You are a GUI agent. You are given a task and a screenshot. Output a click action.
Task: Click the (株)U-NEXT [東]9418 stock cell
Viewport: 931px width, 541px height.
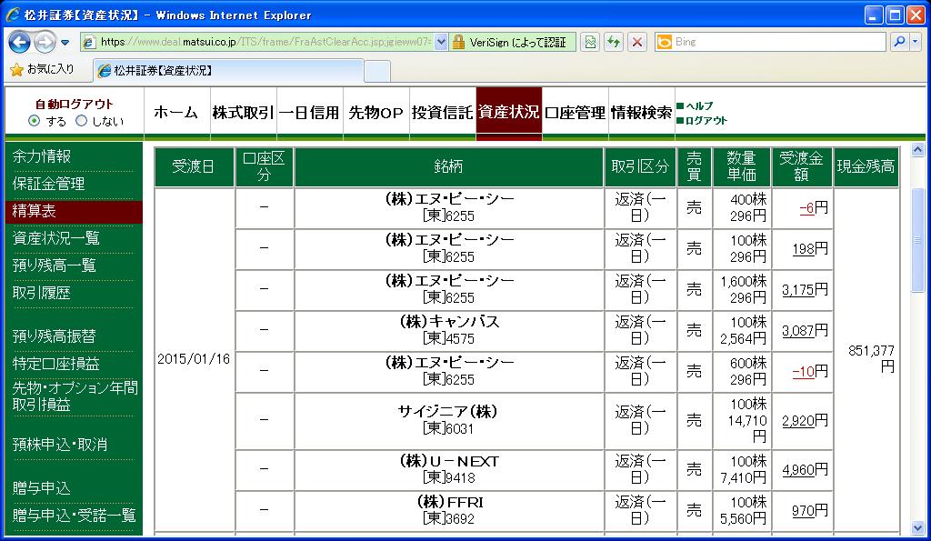point(449,469)
